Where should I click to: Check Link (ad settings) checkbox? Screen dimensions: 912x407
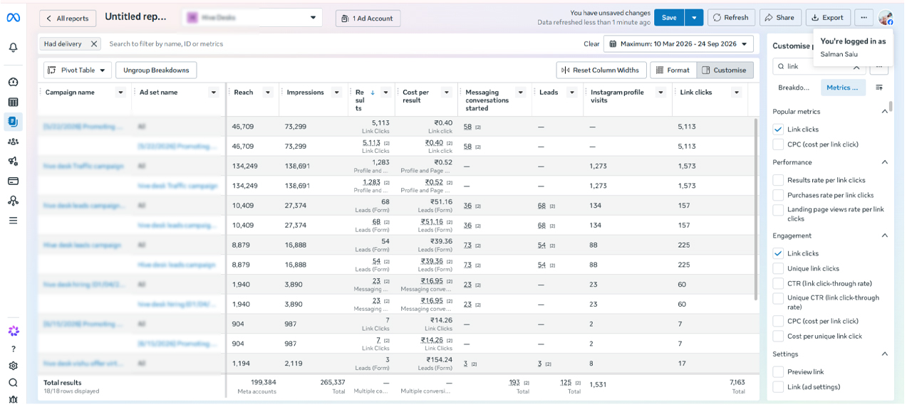coord(778,387)
